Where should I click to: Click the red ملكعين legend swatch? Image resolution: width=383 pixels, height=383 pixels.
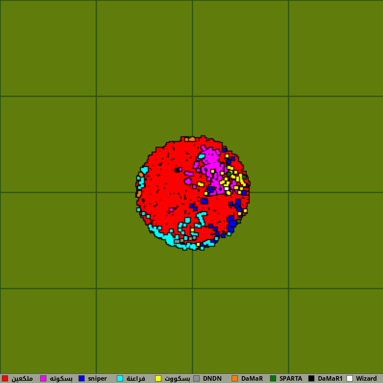[x=5, y=378]
